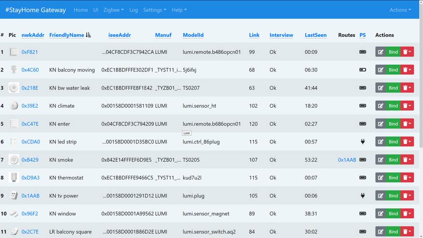Click battery icon for KN thermostat
The image size is (423, 238).
tap(363, 178)
